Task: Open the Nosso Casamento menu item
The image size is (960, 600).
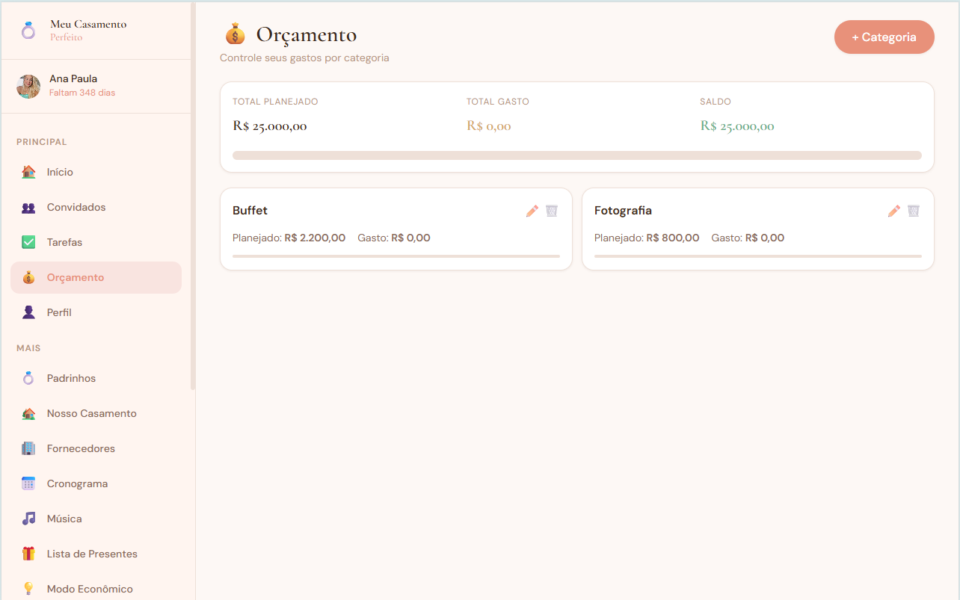Action: (x=96, y=413)
